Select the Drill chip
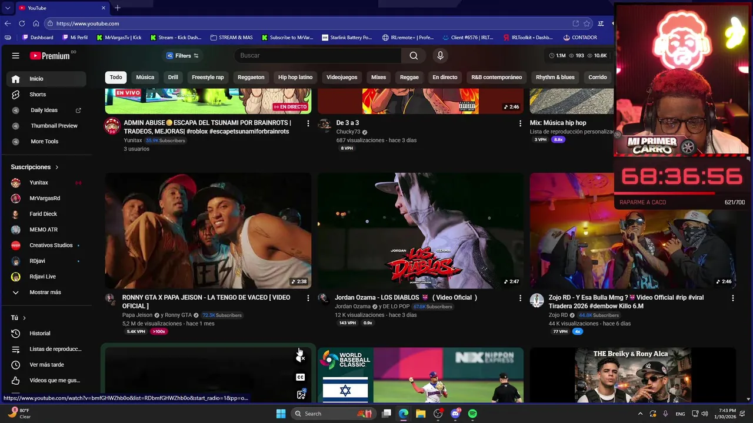 tap(173, 77)
